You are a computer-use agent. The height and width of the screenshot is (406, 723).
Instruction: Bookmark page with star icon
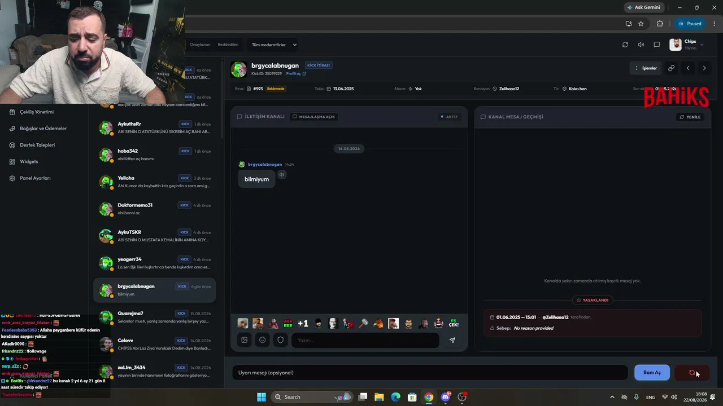pos(641,24)
